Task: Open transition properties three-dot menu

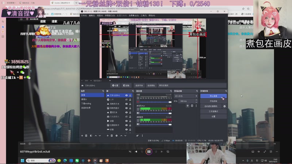Action: pos(196,106)
